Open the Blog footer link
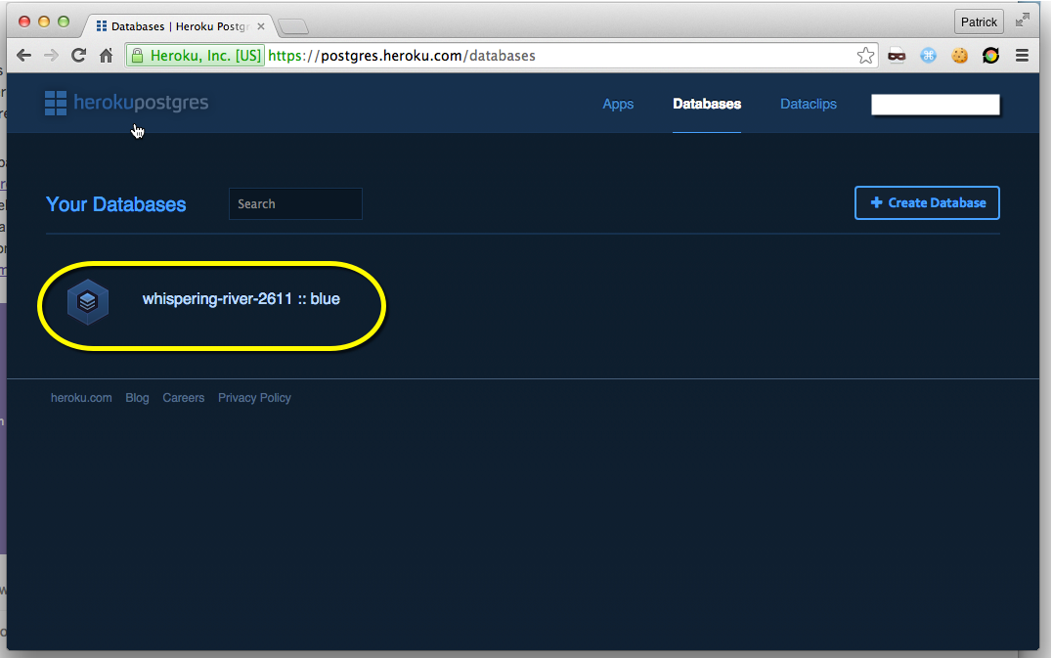 coord(137,398)
